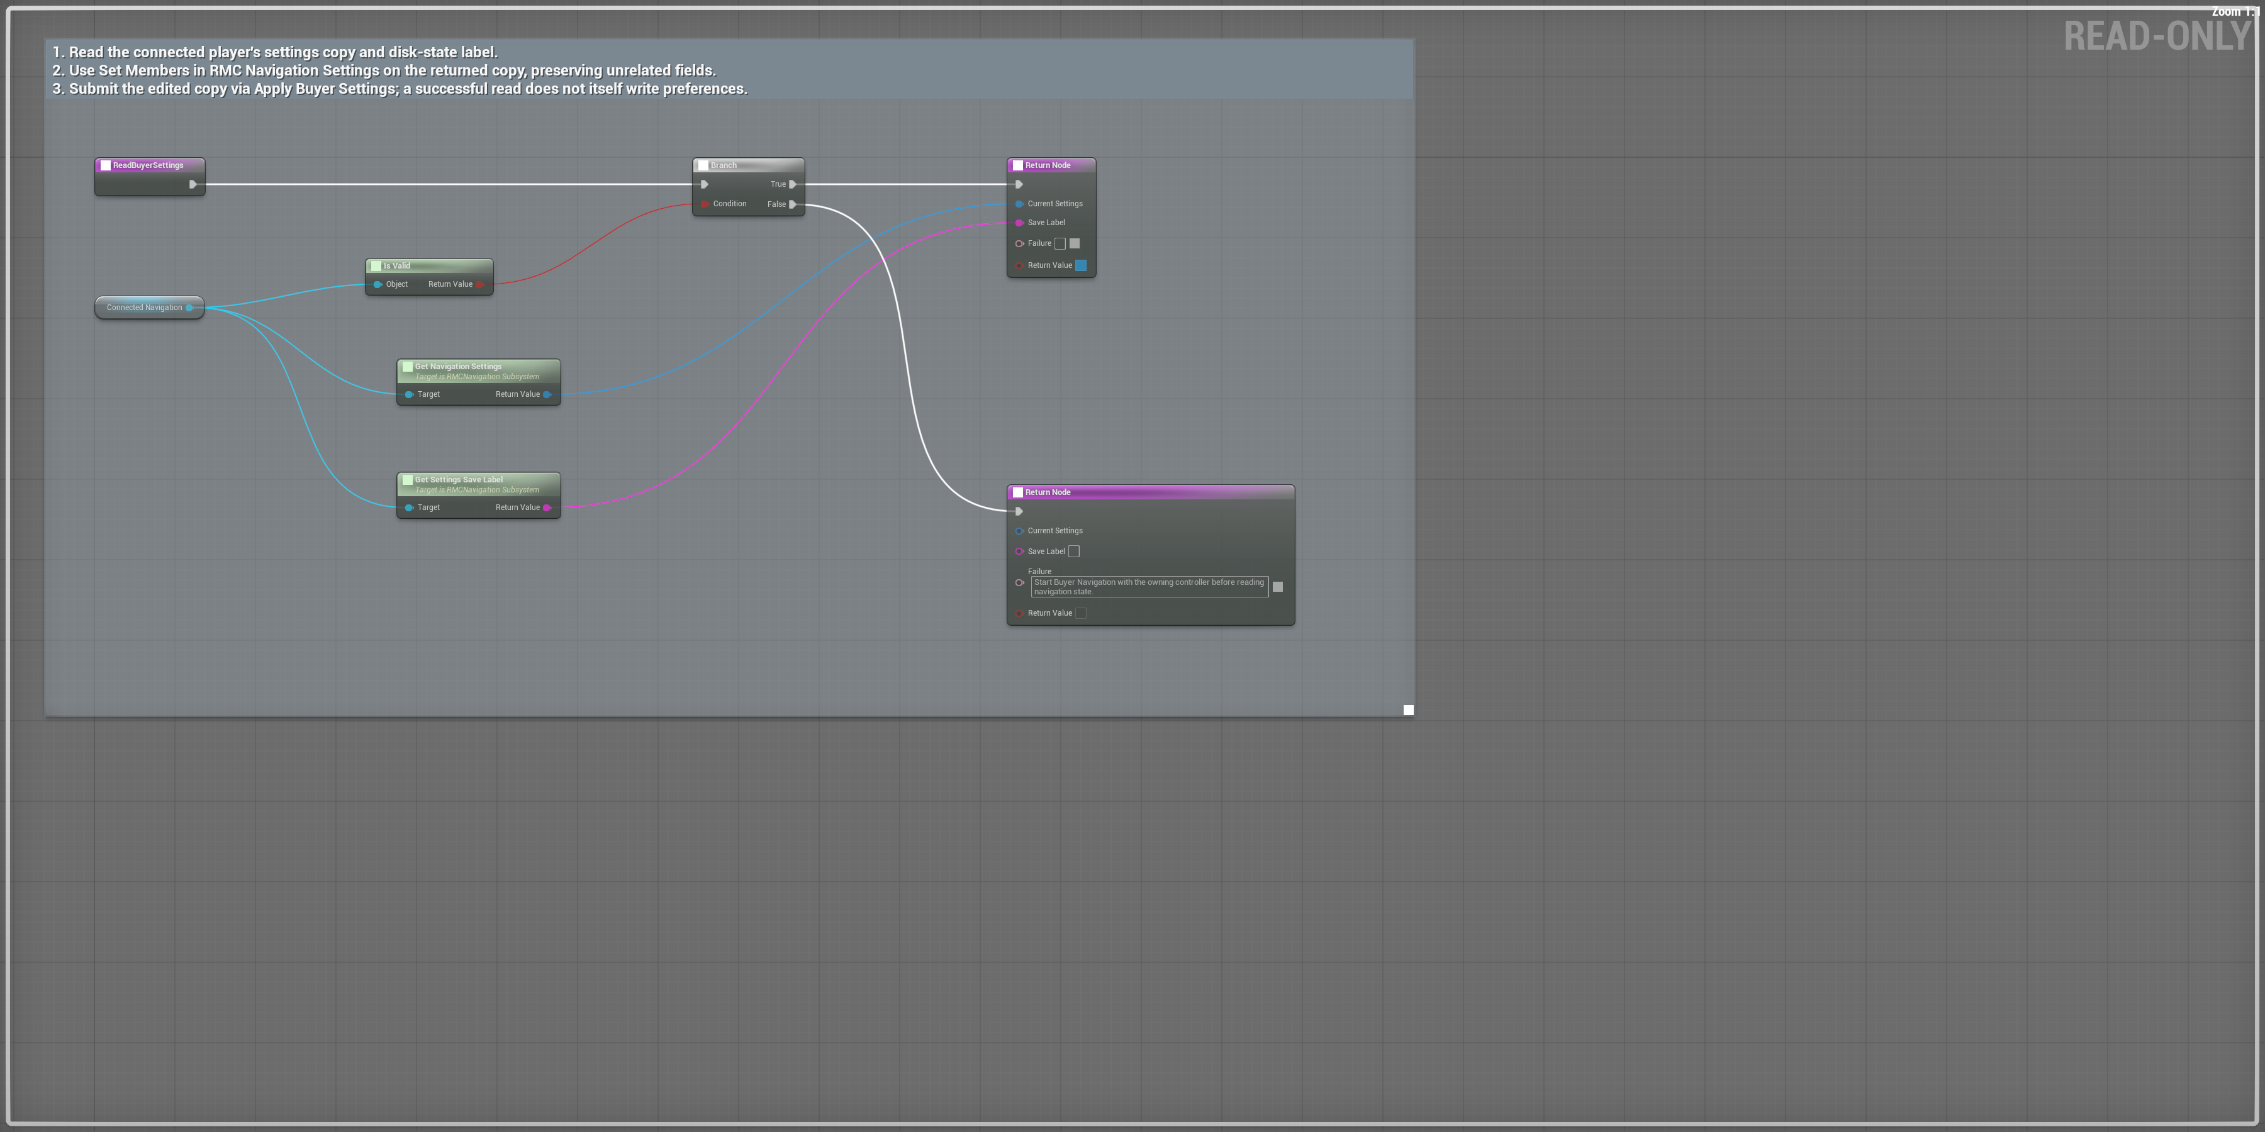Click Return Value pin on False-branch Return Node
Screen dimensions: 2265x1132
click(x=1020, y=613)
